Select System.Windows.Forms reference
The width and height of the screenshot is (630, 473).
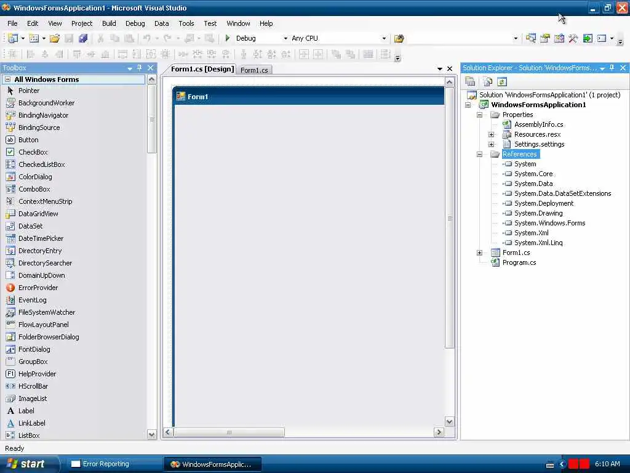point(549,223)
